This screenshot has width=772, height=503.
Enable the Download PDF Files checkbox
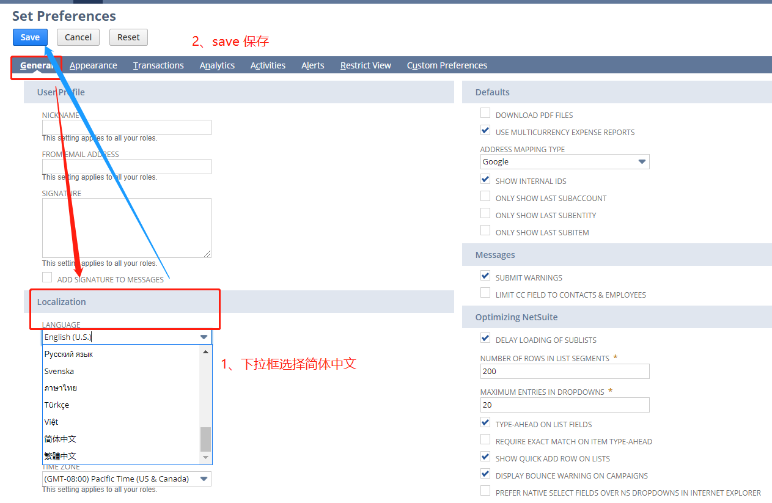[x=485, y=112]
